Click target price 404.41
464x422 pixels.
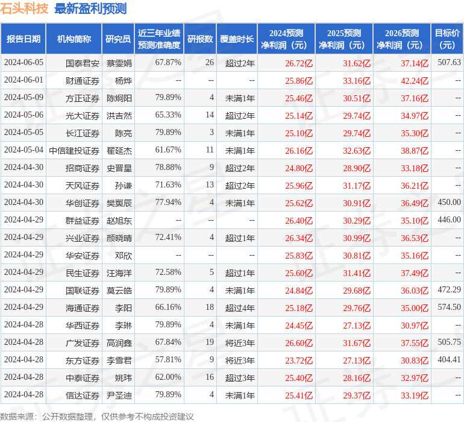point(449,359)
